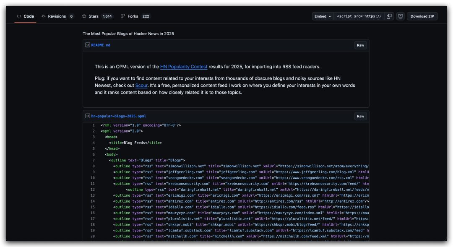Follow the HN Popularity Contest link

click(184, 67)
